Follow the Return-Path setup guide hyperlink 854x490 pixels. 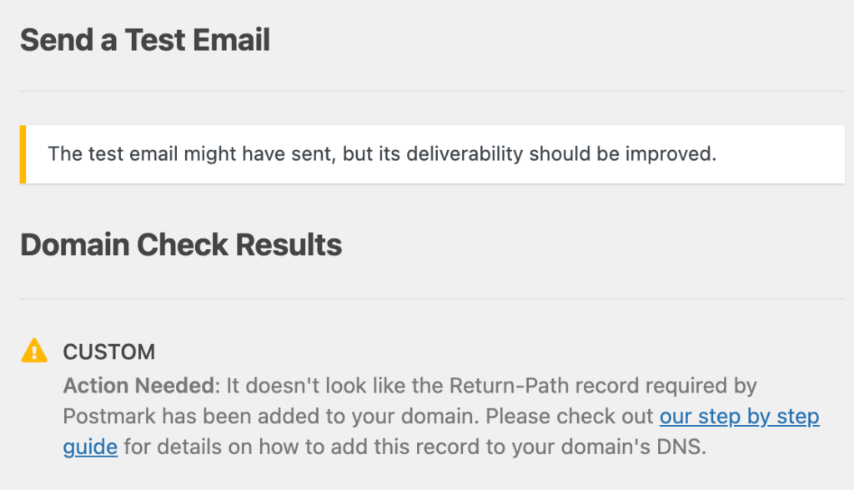point(739,416)
